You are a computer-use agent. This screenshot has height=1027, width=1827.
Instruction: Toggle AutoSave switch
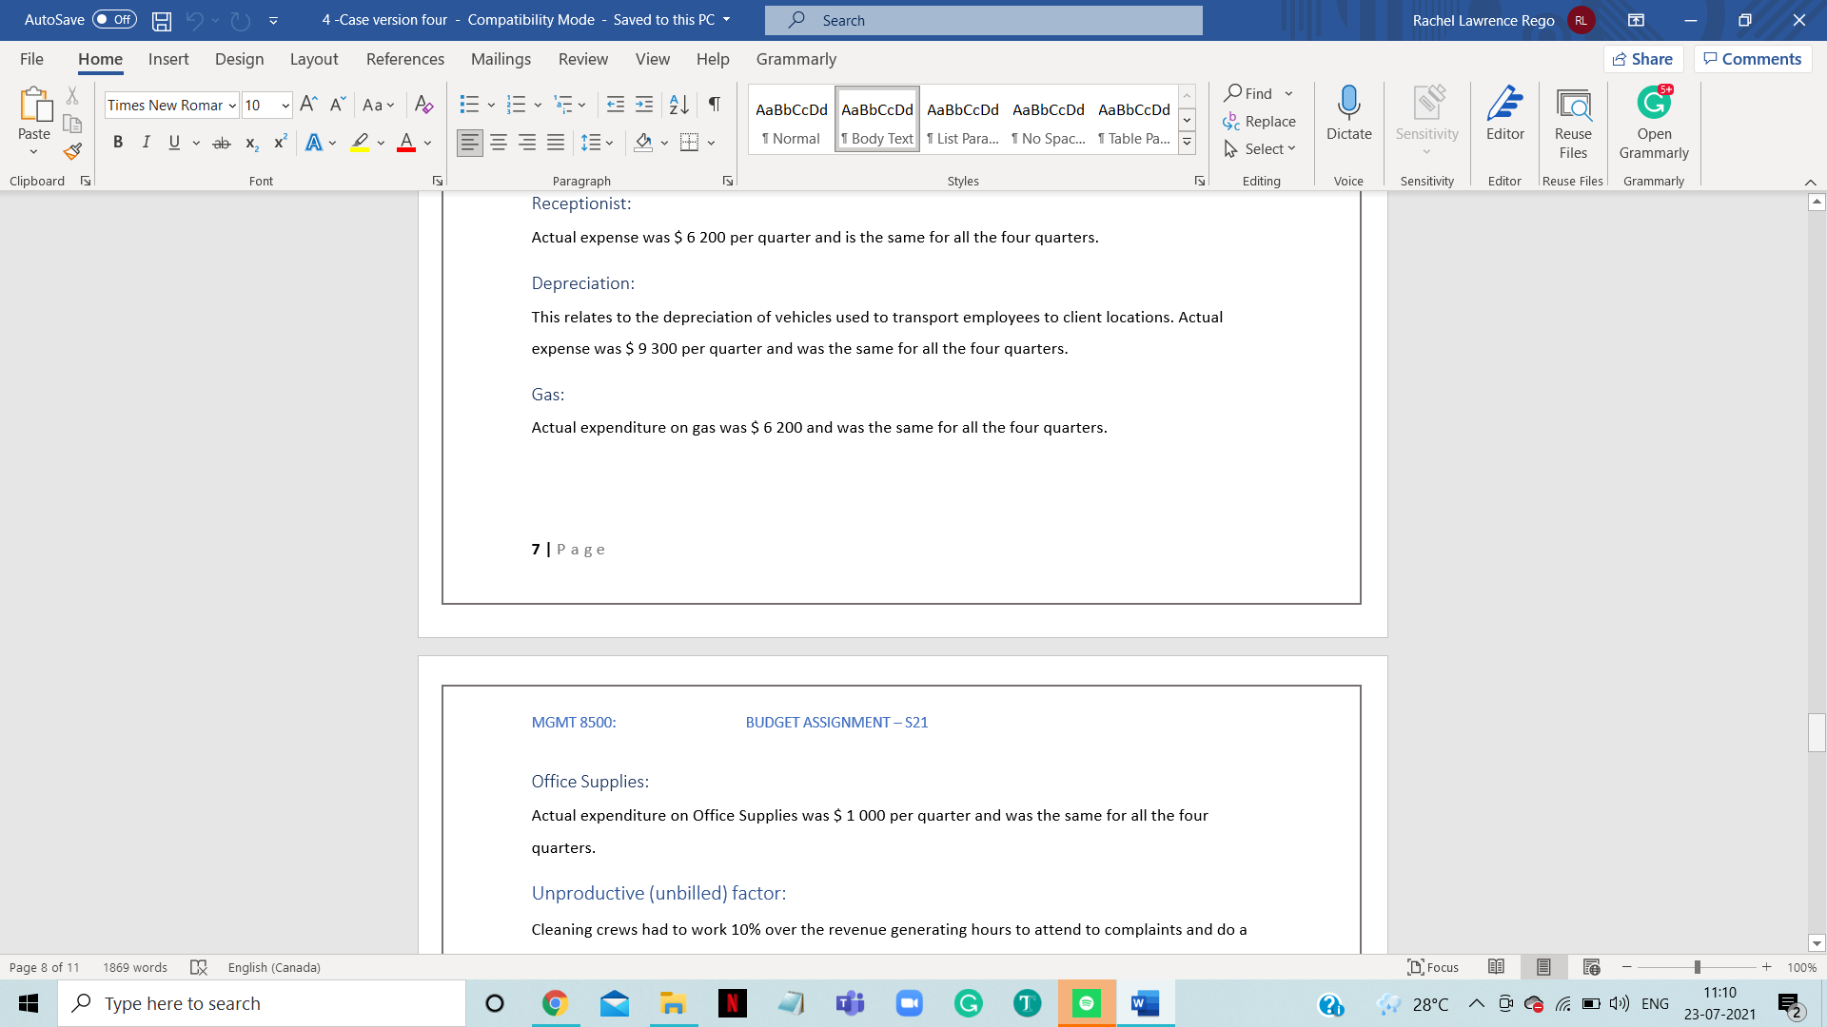point(114,20)
